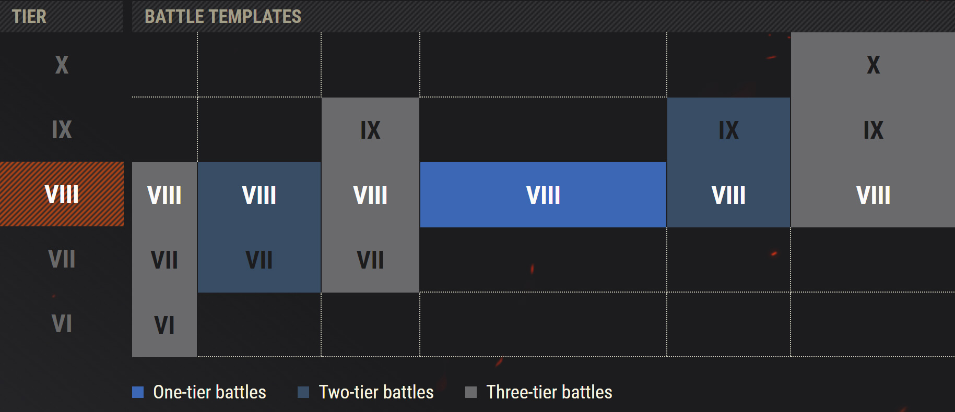This screenshot has height=412, width=955.
Task: Click the BATTLE TEMPLATES header
Action: (223, 16)
